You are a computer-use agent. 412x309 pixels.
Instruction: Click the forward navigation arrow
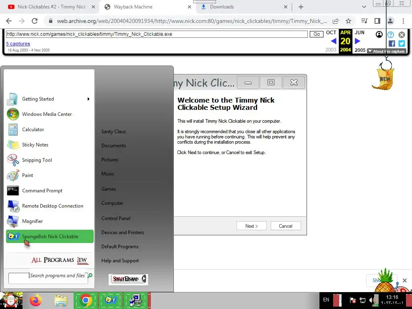[x=22, y=21]
